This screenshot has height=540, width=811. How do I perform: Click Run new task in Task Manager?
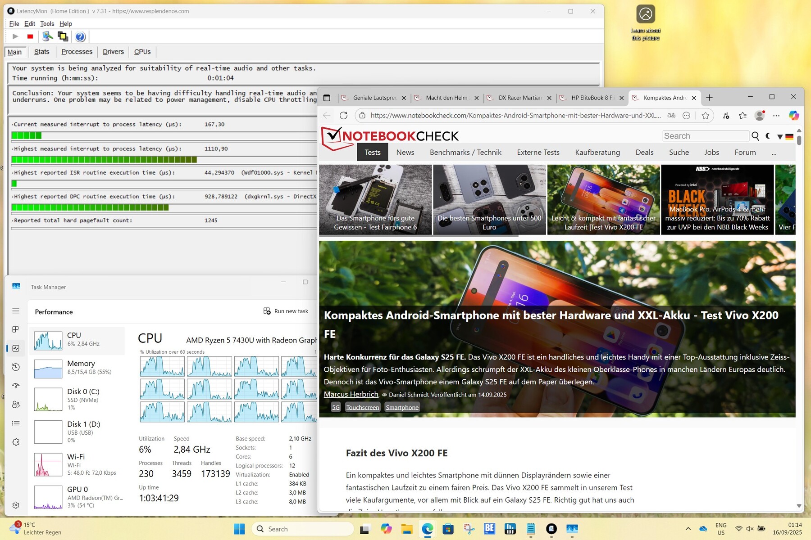(286, 311)
